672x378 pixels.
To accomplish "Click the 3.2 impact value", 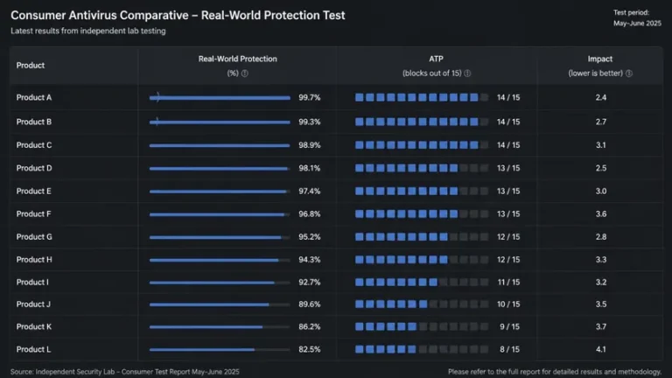I will (x=601, y=283).
